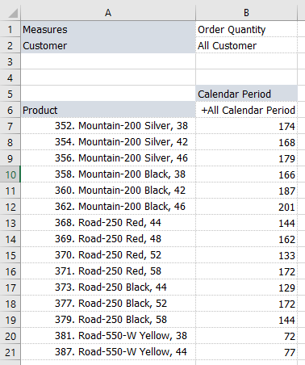Select cell with 352. Mountain-200 Silver, 38

[108, 126]
